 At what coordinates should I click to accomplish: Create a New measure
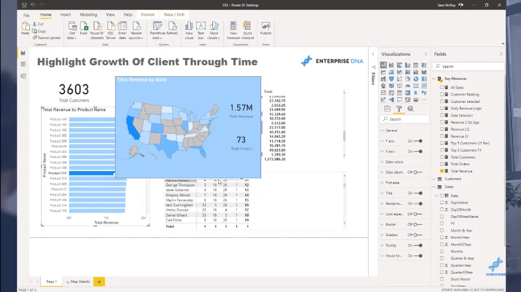[x=233, y=30]
